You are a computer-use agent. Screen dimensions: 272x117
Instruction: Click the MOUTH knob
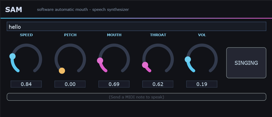coord(114,59)
